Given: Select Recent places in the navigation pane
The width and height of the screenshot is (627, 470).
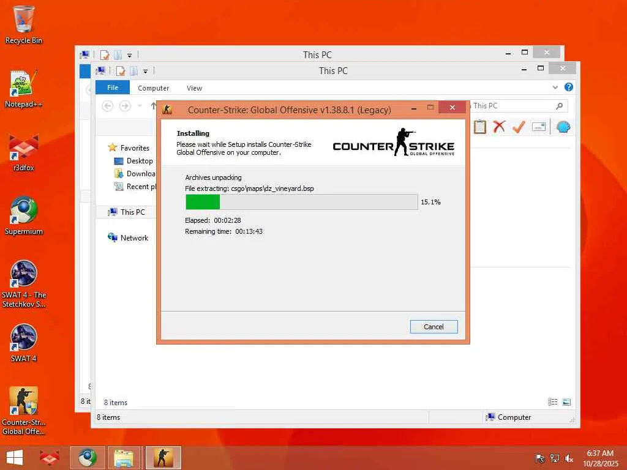Looking at the screenshot, I should [135, 186].
